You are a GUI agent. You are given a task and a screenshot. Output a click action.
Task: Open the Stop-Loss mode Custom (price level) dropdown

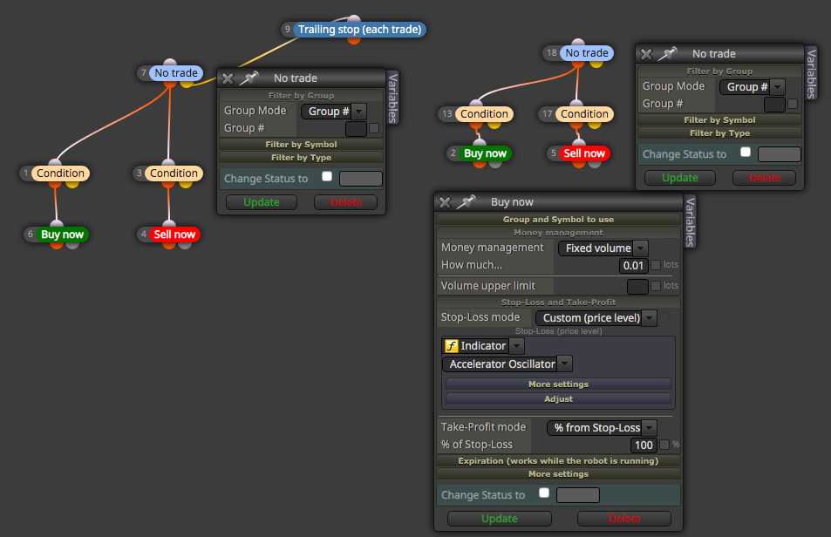pyautogui.click(x=596, y=317)
